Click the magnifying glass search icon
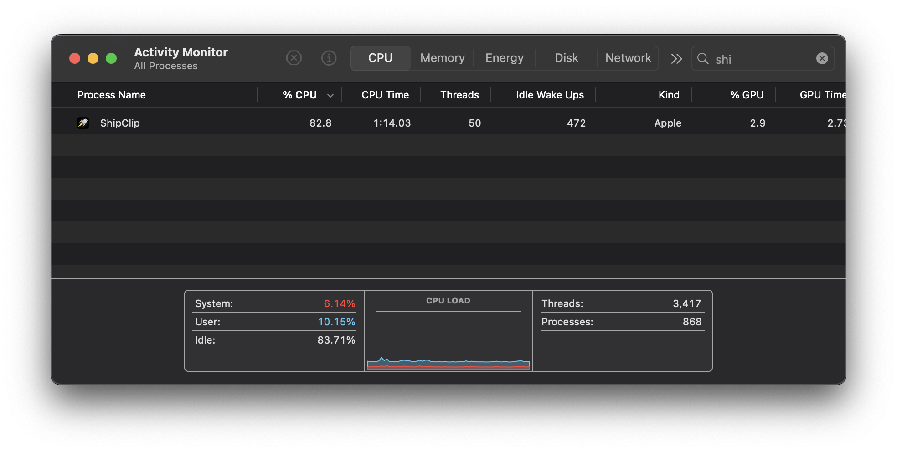Screen dimensions: 897x452 click(x=703, y=59)
